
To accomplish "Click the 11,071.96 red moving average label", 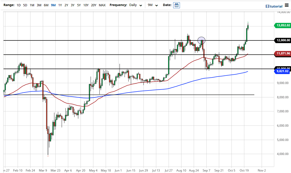I will (282, 54).
